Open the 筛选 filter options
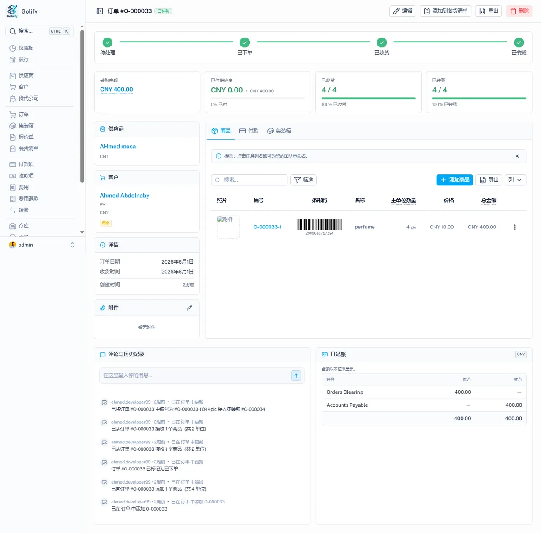Viewport: 541px width, 533px height. click(303, 180)
